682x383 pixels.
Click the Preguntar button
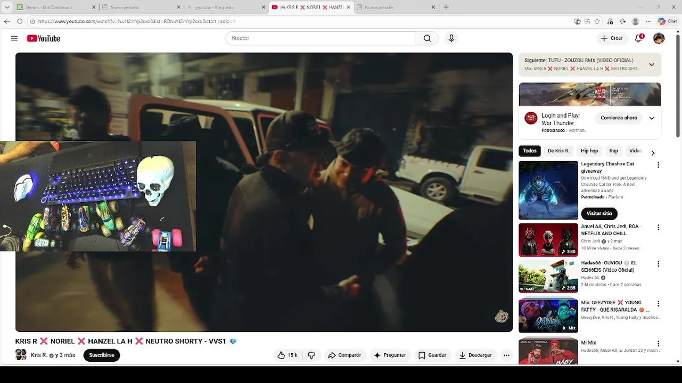(390, 355)
